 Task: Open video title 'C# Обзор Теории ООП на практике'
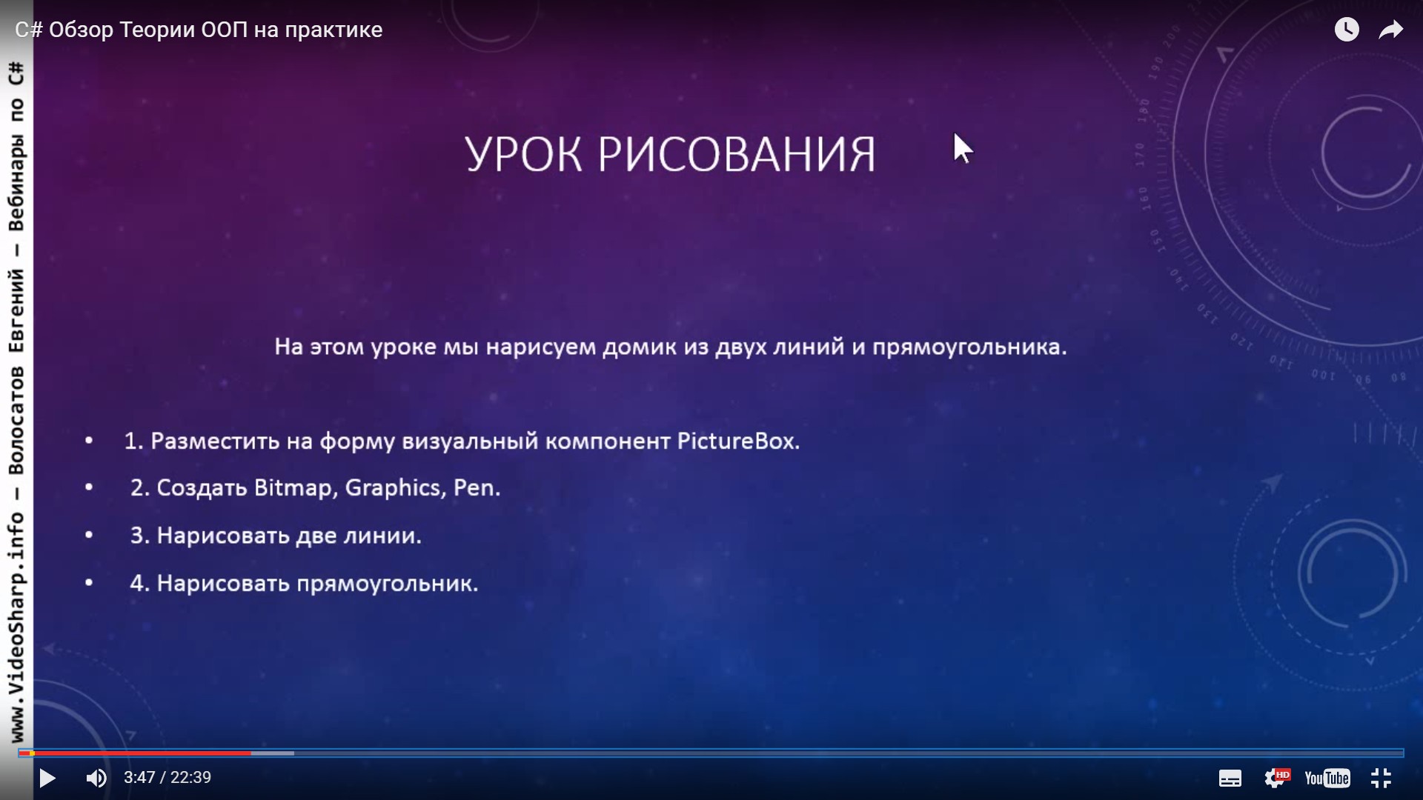(x=199, y=30)
